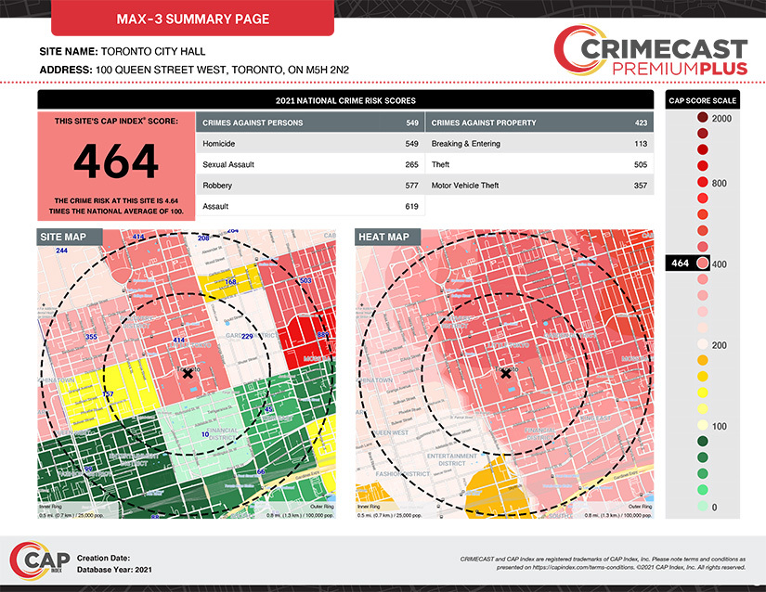The image size is (766, 592).
Task: Click the Crimes Against Property column header
Action: tap(539, 122)
